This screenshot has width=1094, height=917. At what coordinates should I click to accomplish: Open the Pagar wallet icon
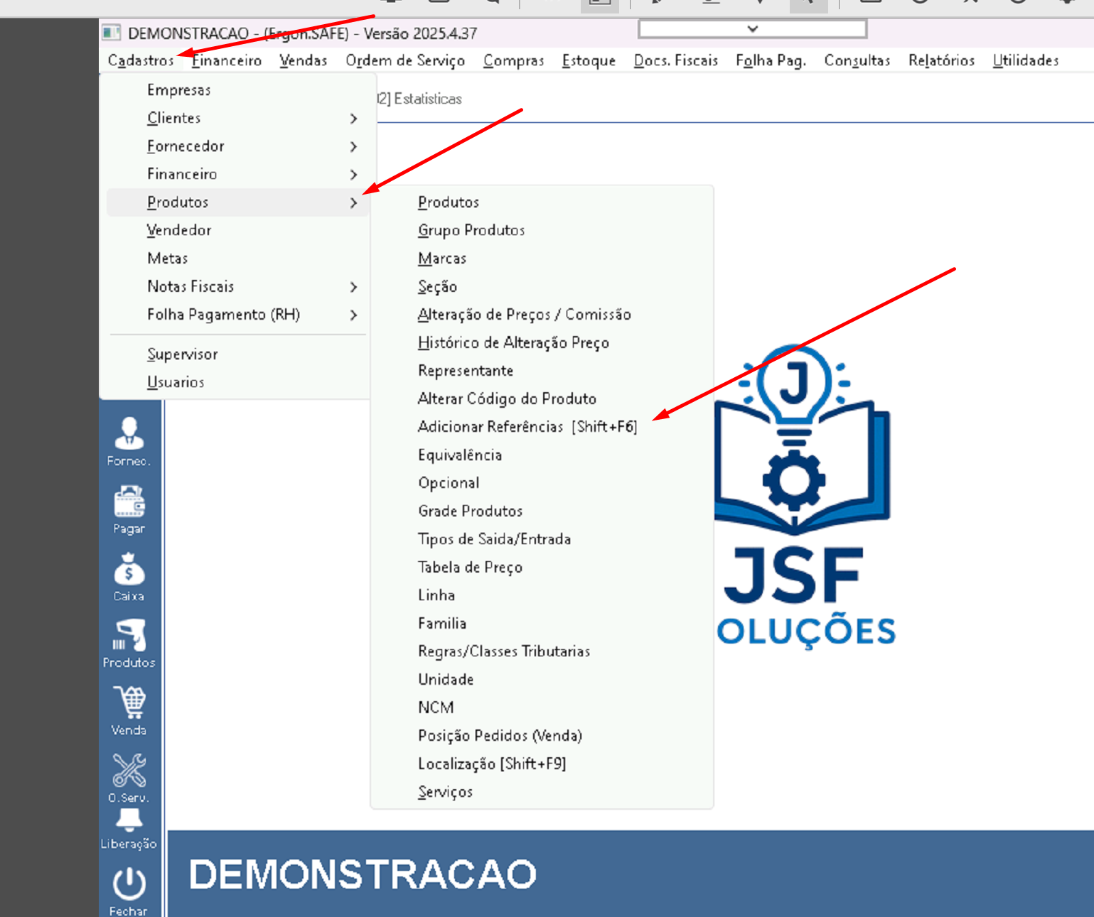tap(129, 509)
